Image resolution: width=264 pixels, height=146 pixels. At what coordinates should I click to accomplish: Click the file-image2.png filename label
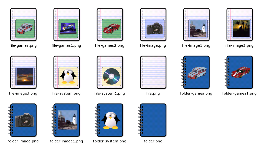(239, 46)
